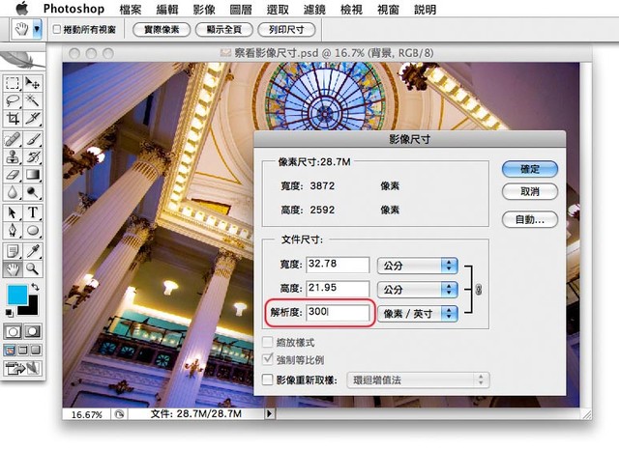Click the 取消 button
Image resolution: width=619 pixels, height=450 pixels.
tap(530, 192)
